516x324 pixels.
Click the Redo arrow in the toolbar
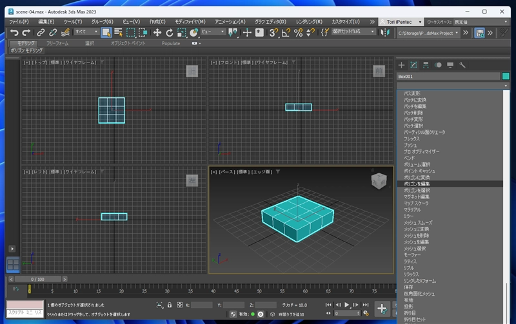[26, 32]
